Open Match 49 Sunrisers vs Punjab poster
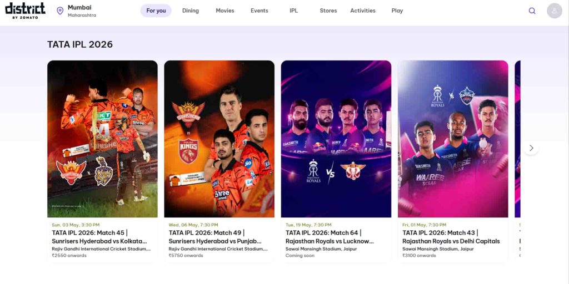The width and height of the screenshot is (569, 284). coord(219,139)
